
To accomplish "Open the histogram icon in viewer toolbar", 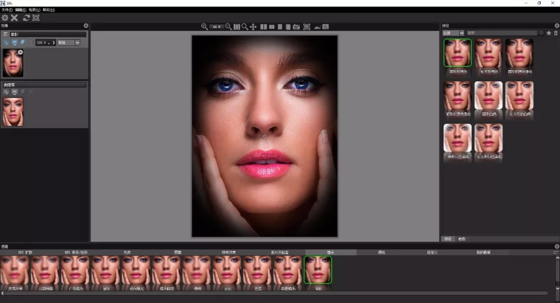I will tap(317, 27).
